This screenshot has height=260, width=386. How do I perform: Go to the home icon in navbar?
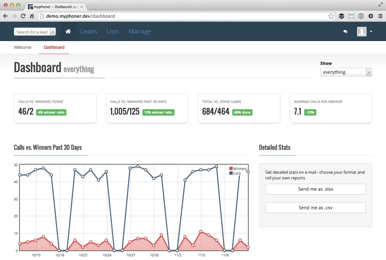coord(68,32)
